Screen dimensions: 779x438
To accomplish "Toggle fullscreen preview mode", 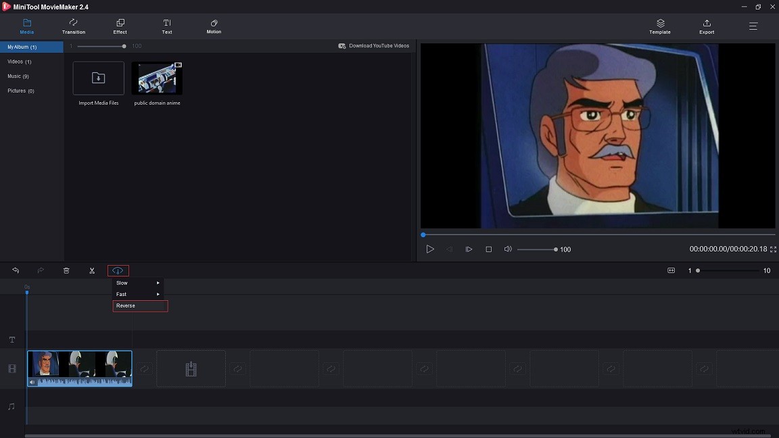I will click(x=772, y=249).
